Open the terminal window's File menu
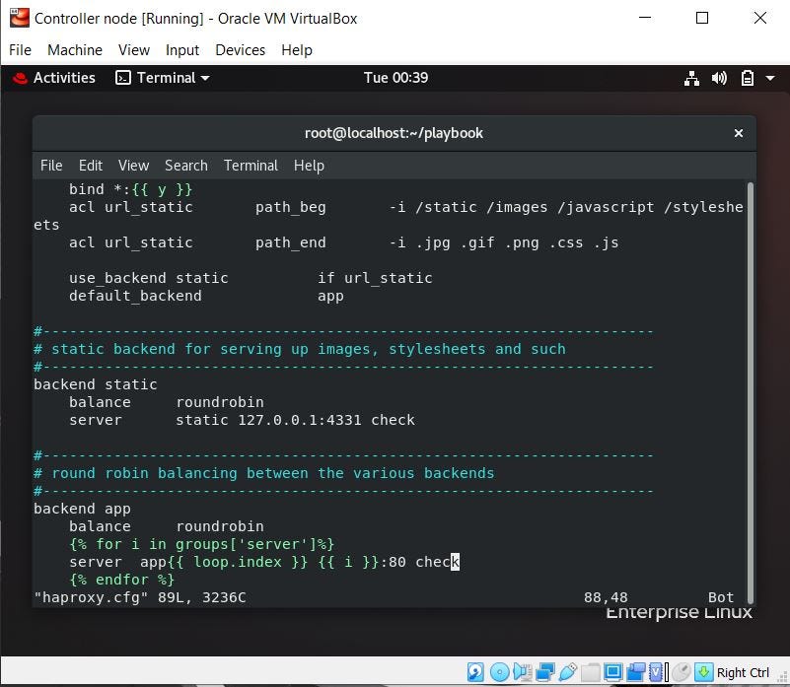The width and height of the screenshot is (790, 687). pos(51,166)
